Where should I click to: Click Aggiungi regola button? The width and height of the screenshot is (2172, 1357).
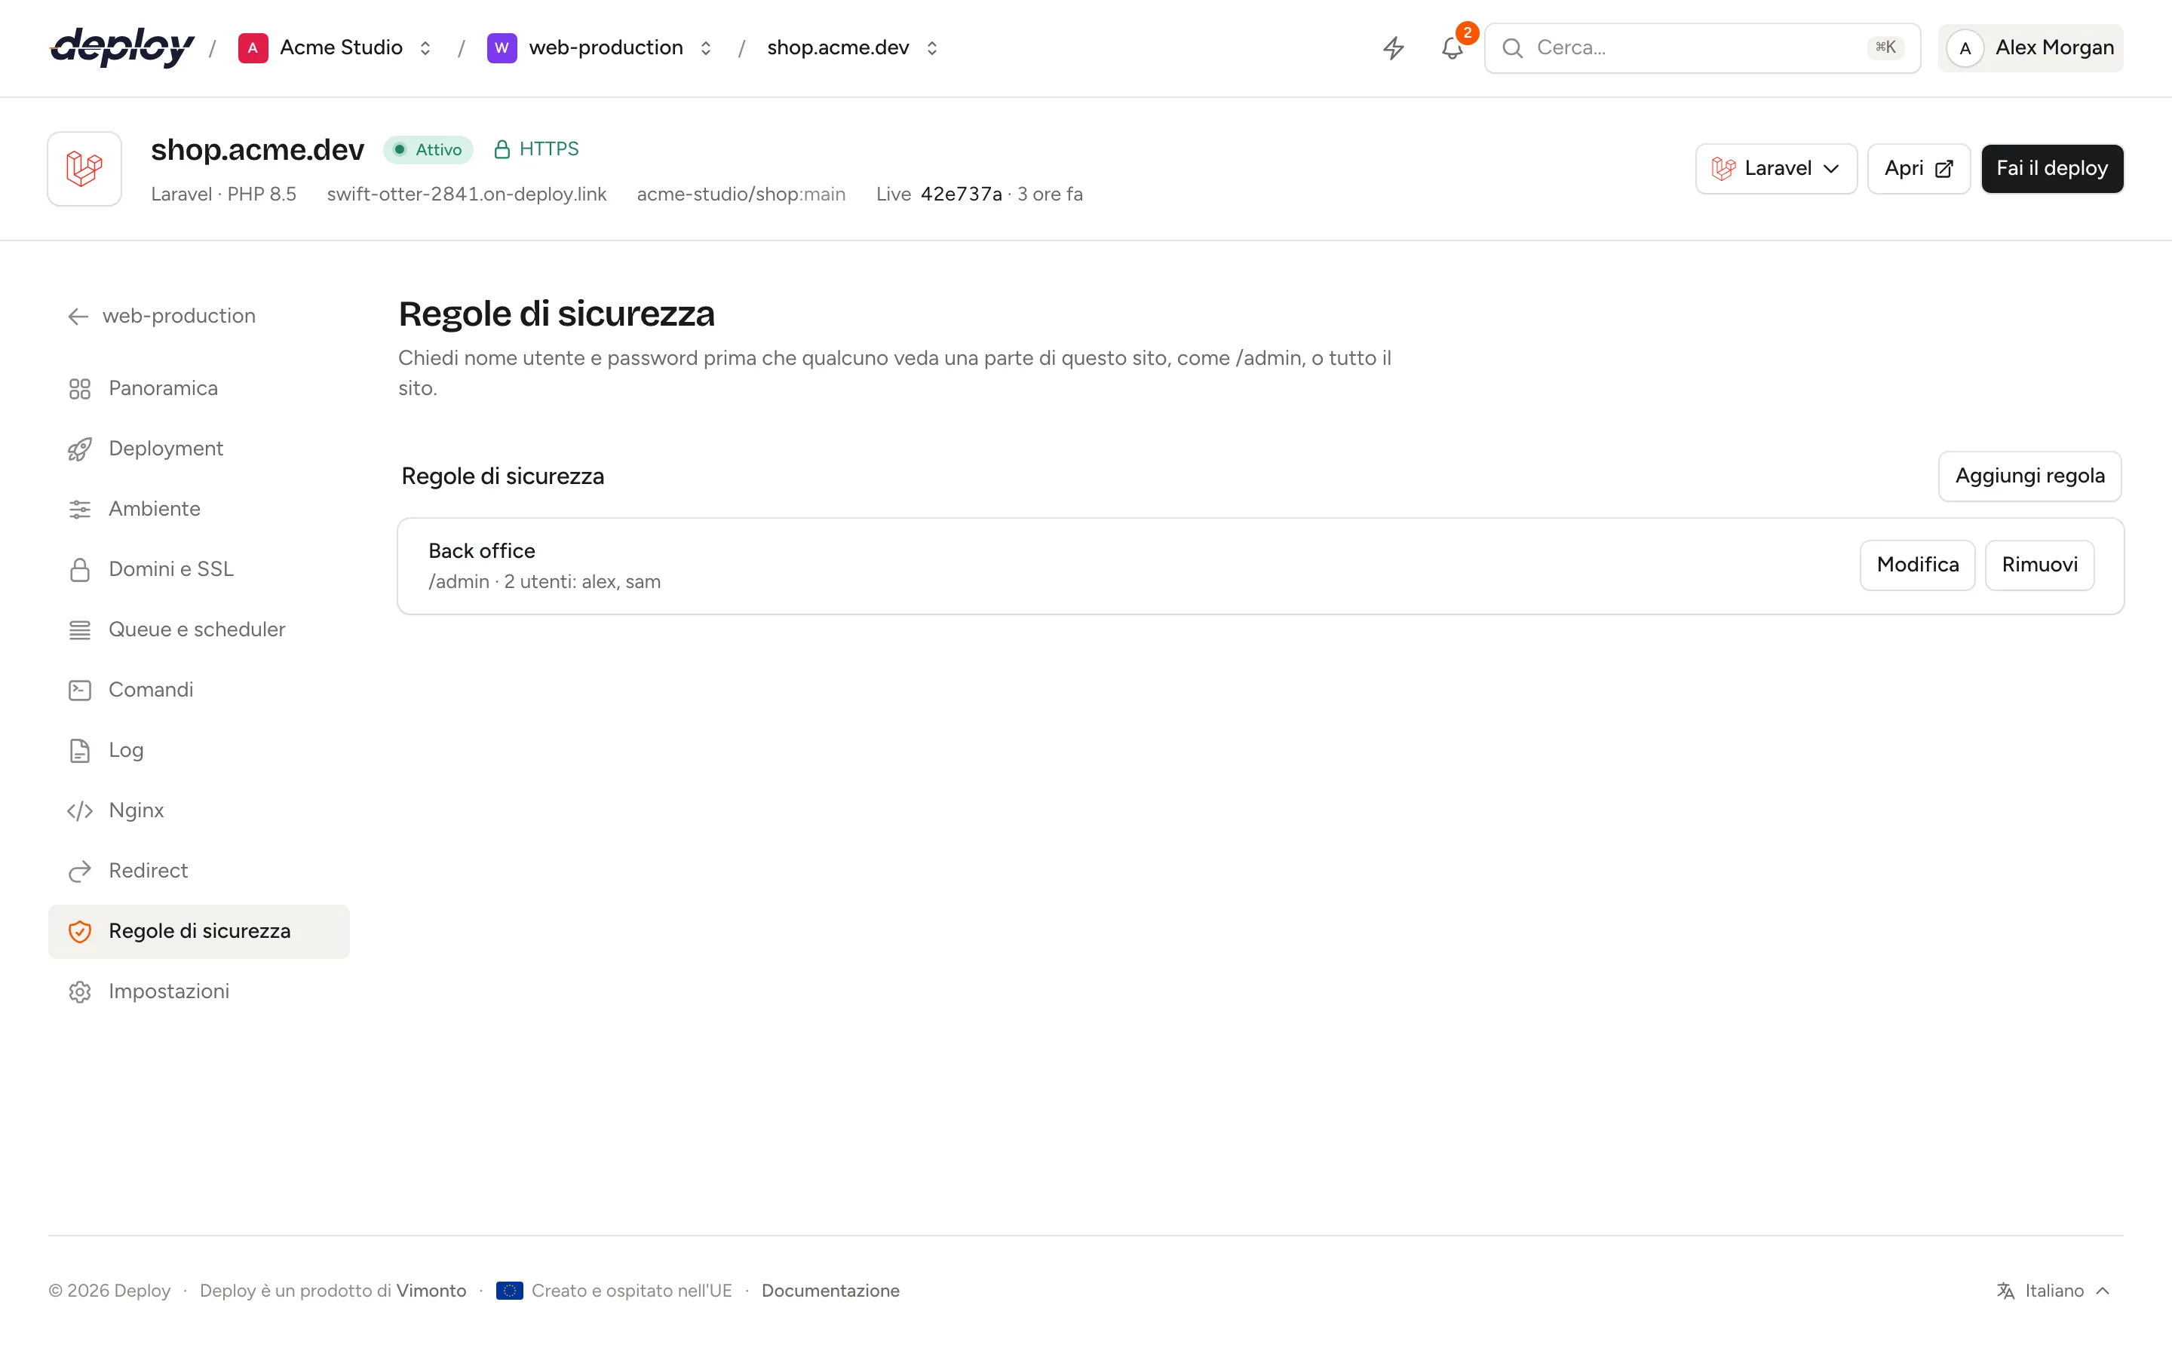click(x=2029, y=476)
